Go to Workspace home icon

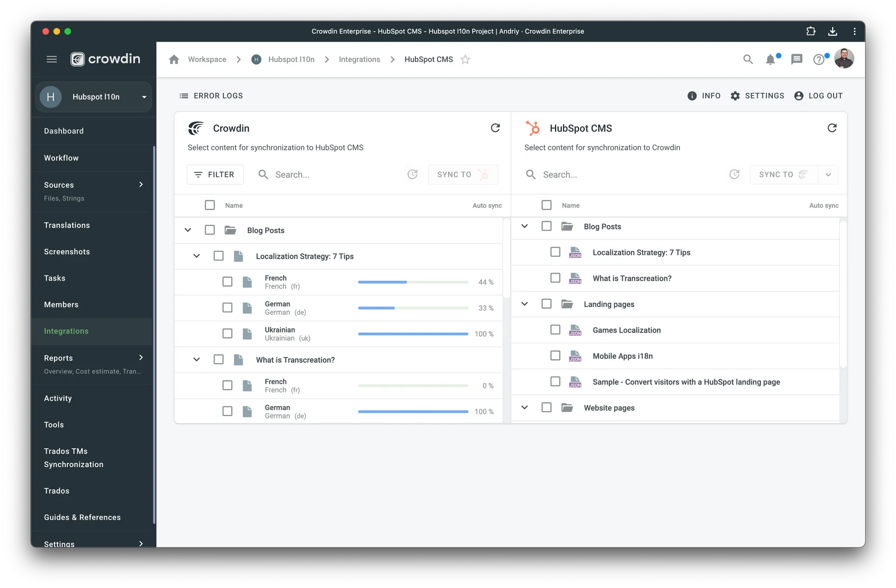pyautogui.click(x=174, y=59)
